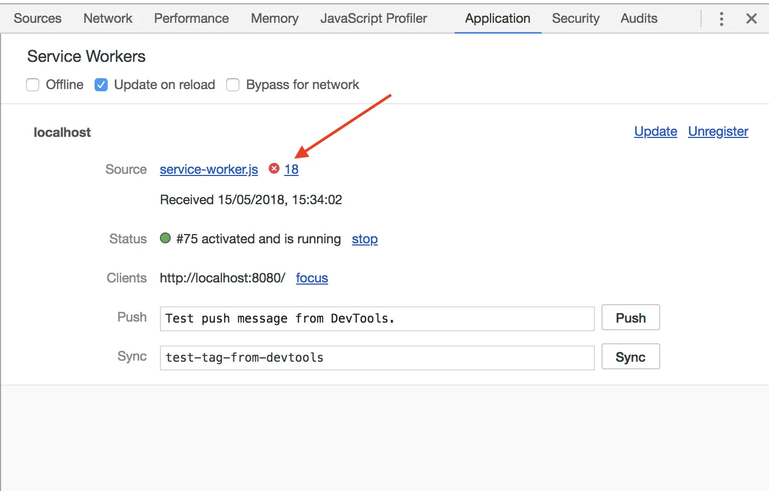Close the DevTools panel
Viewport: 769px width, 491px height.
751,19
